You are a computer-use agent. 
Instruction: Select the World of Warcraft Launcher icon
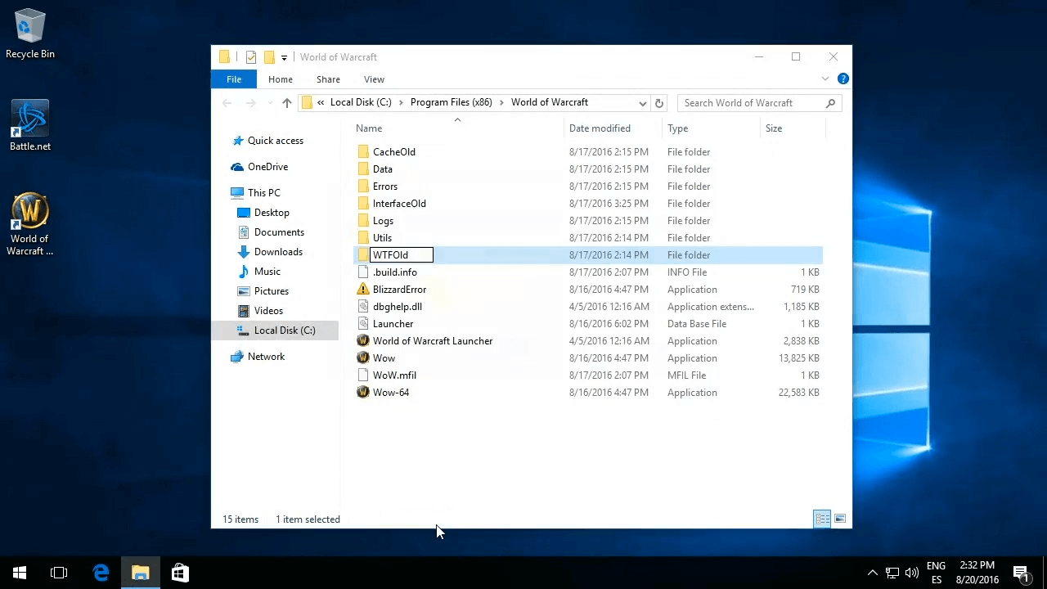363,341
